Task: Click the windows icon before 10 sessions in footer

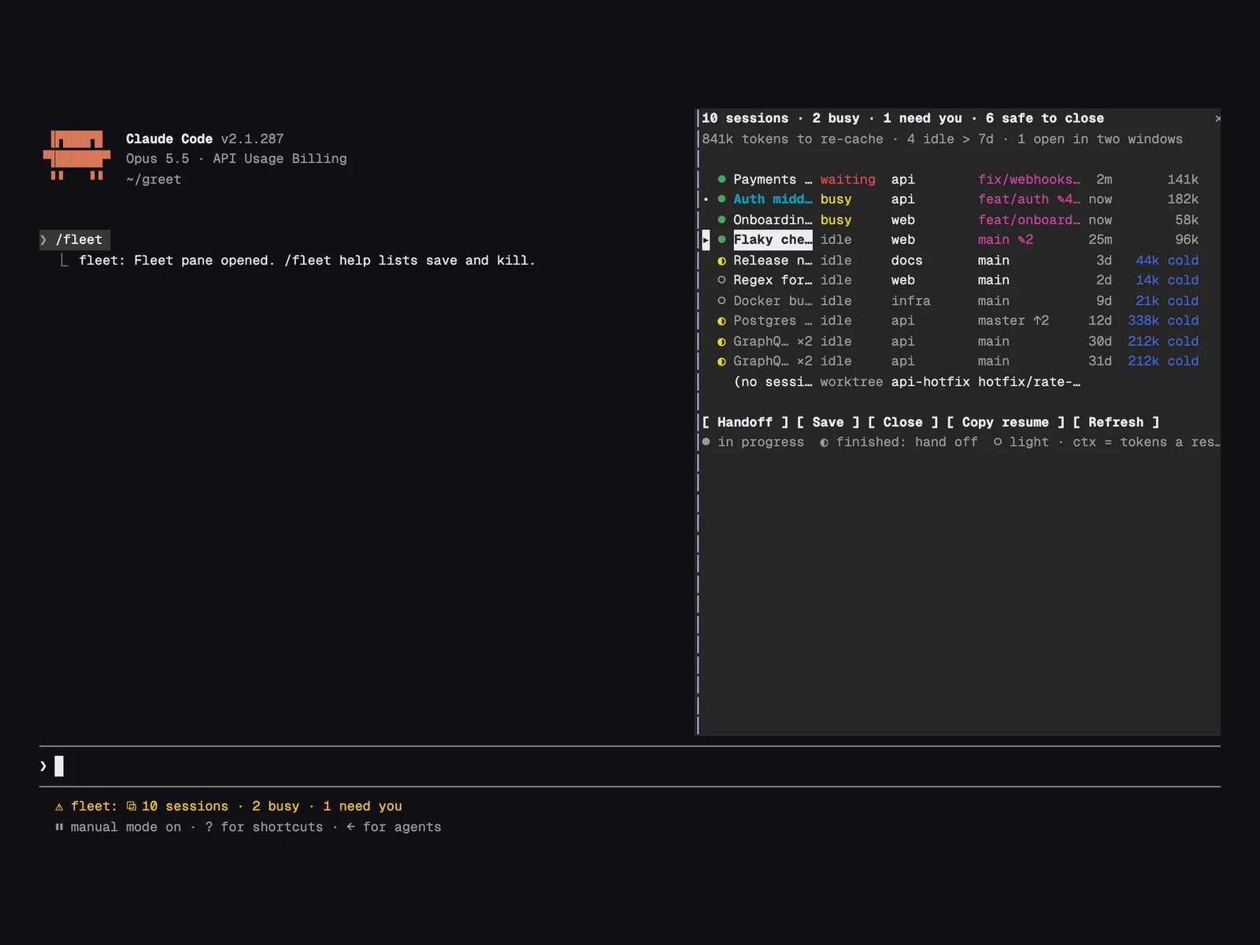Action: (132, 806)
